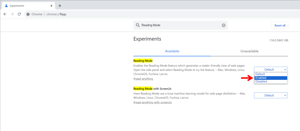The image size is (300, 131).
Task: Click the Chrome site info icon
Action: 28,14
